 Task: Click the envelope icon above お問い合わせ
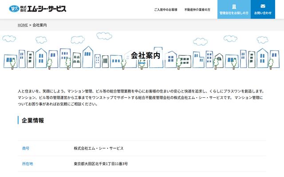tap(263, 6)
